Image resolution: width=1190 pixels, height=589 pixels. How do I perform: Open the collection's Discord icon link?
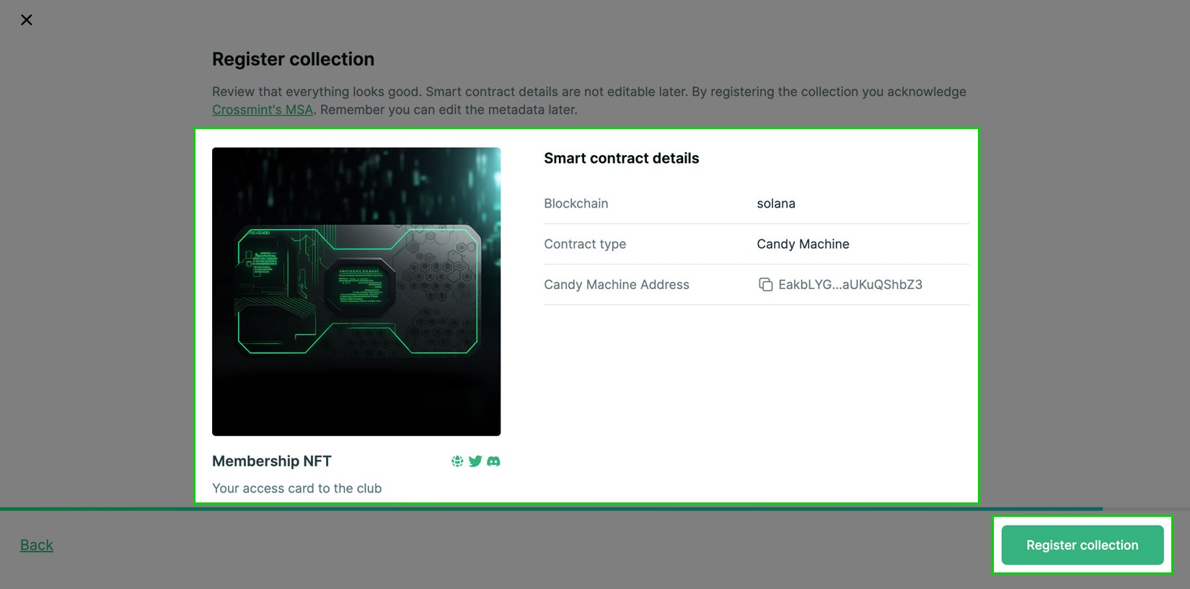pyautogui.click(x=493, y=461)
